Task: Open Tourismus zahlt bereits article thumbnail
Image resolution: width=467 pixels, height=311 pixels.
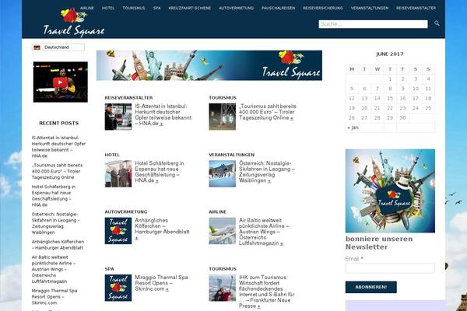Action: (222, 117)
